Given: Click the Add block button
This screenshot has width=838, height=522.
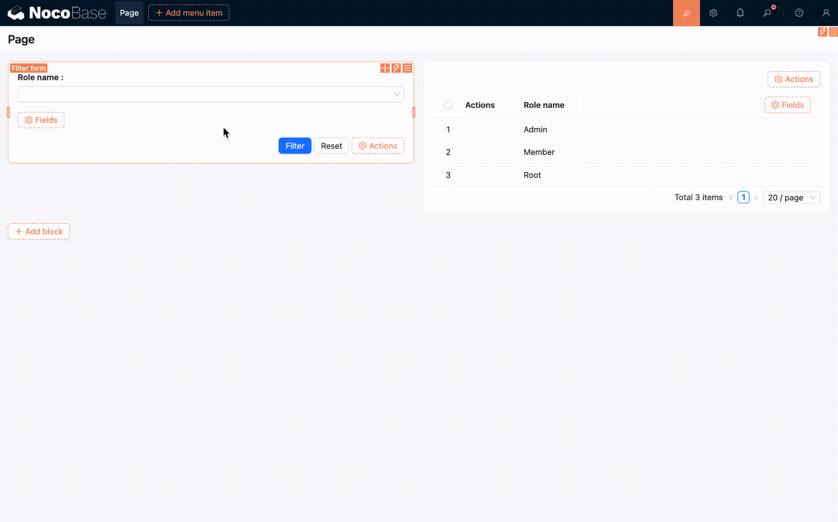Looking at the screenshot, I should click(x=39, y=232).
